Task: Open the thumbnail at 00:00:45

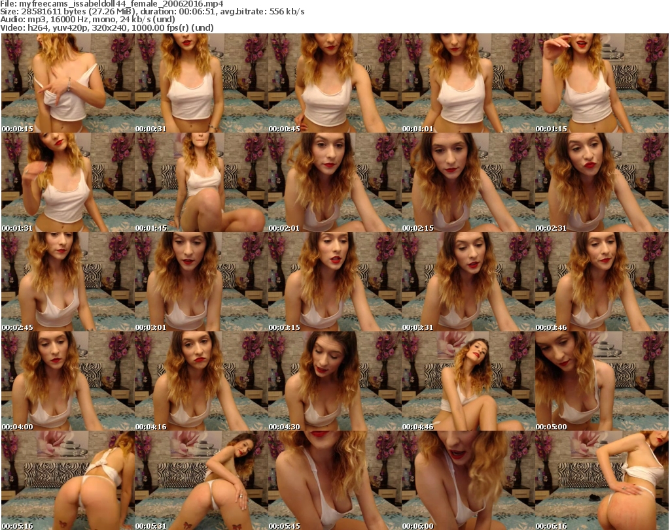Action: coord(334,83)
